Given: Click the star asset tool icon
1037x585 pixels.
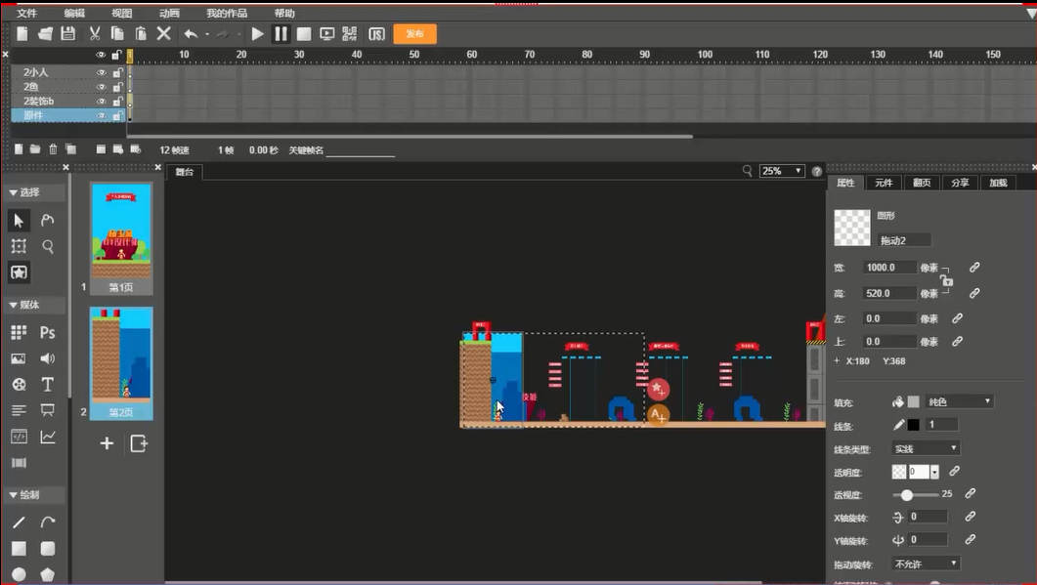Looking at the screenshot, I should [x=19, y=272].
